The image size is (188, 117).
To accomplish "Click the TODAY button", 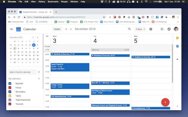I will [x=57, y=29].
